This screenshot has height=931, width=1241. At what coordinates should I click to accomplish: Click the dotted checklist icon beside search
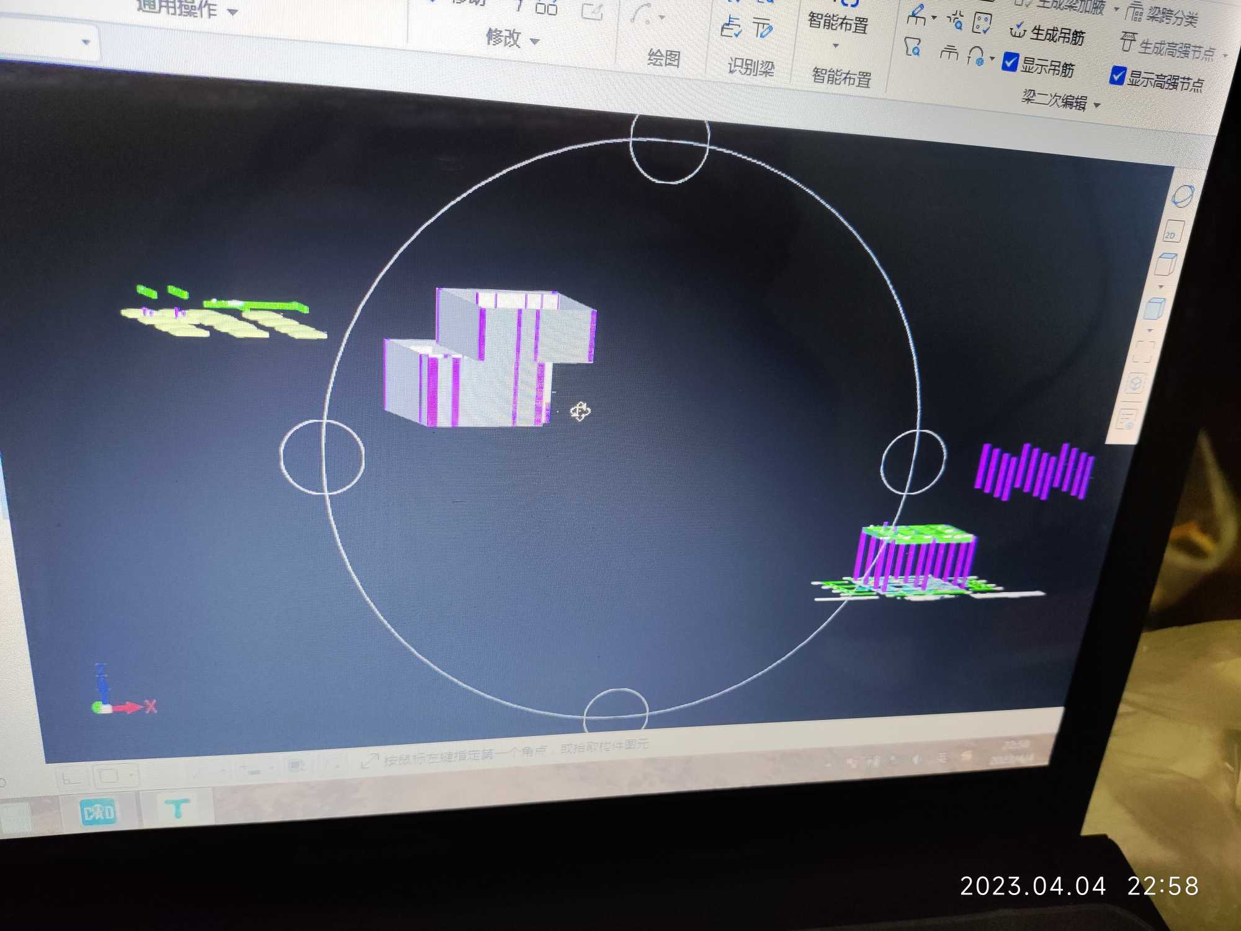coord(982,24)
